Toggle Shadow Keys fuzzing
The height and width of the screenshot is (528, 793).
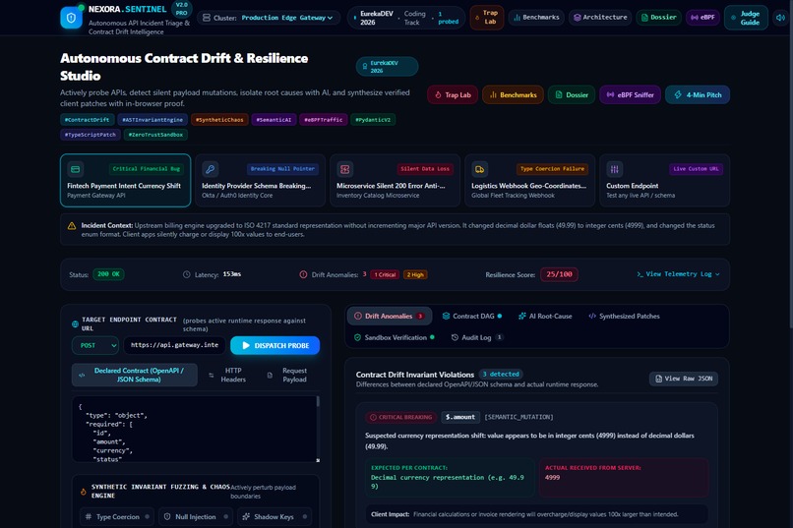click(274, 517)
